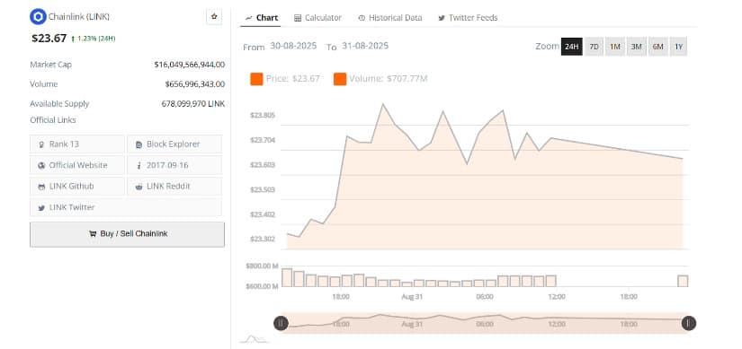
Task: Click the Chainlink logo icon
Action: click(x=38, y=16)
